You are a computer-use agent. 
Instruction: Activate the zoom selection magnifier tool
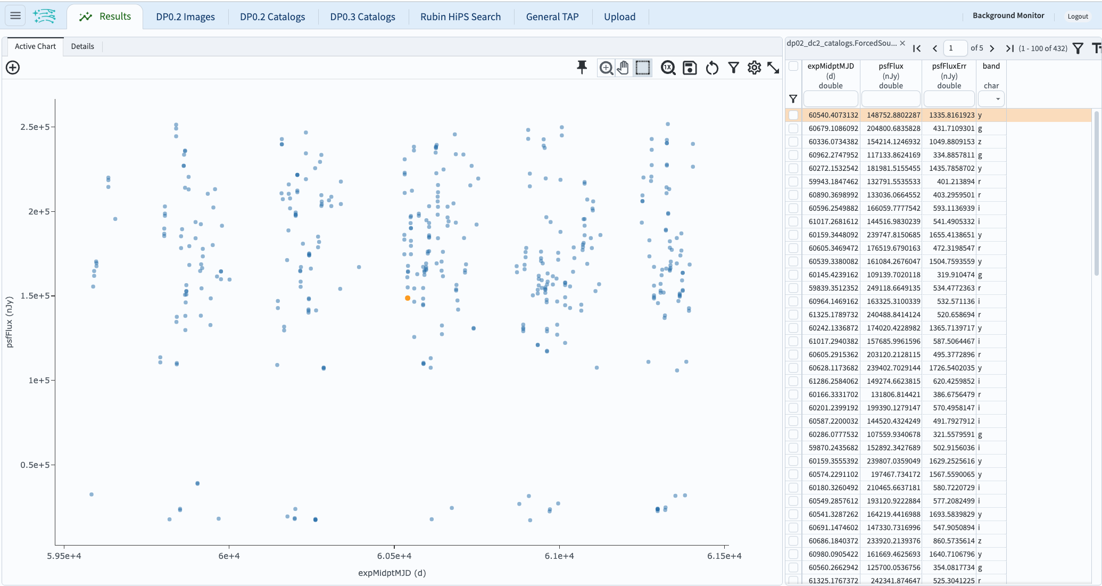[x=606, y=68]
